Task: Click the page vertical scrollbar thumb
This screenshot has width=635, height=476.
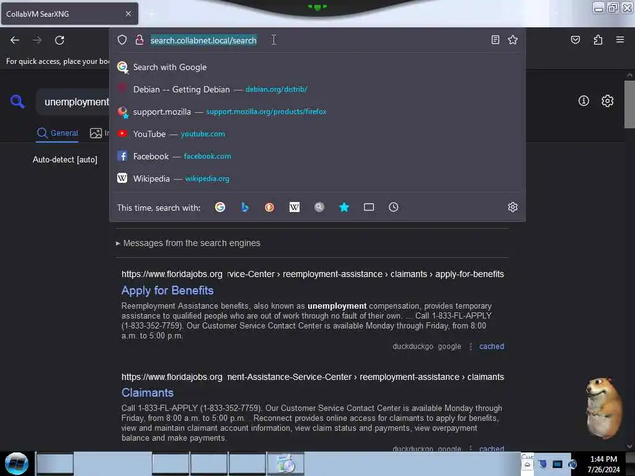Action: coord(629,104)
